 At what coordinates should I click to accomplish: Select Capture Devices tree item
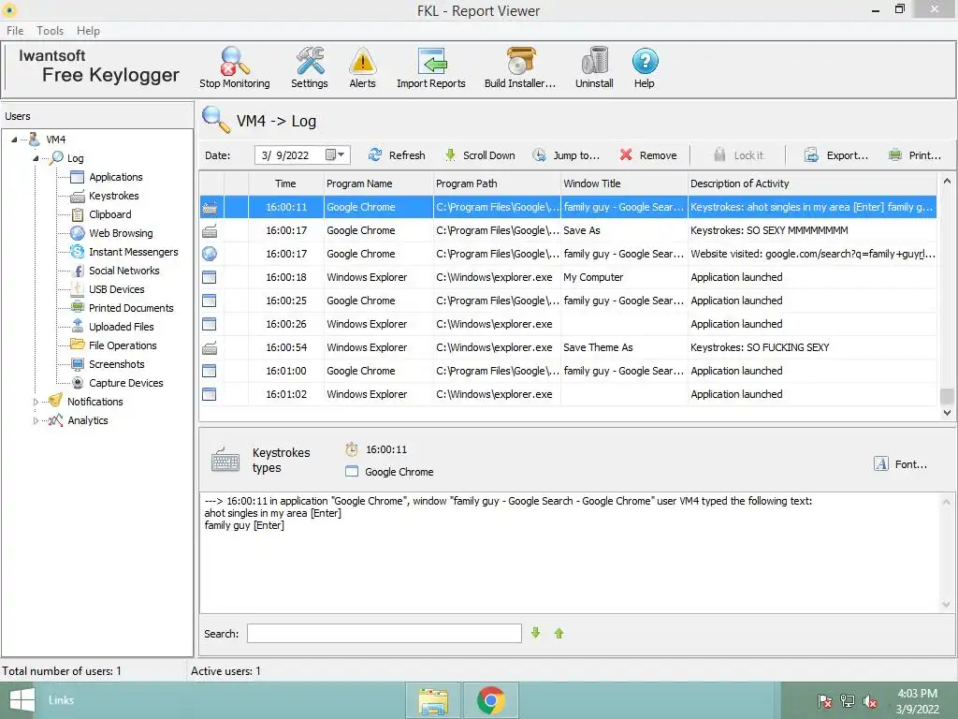click(126, 383)
